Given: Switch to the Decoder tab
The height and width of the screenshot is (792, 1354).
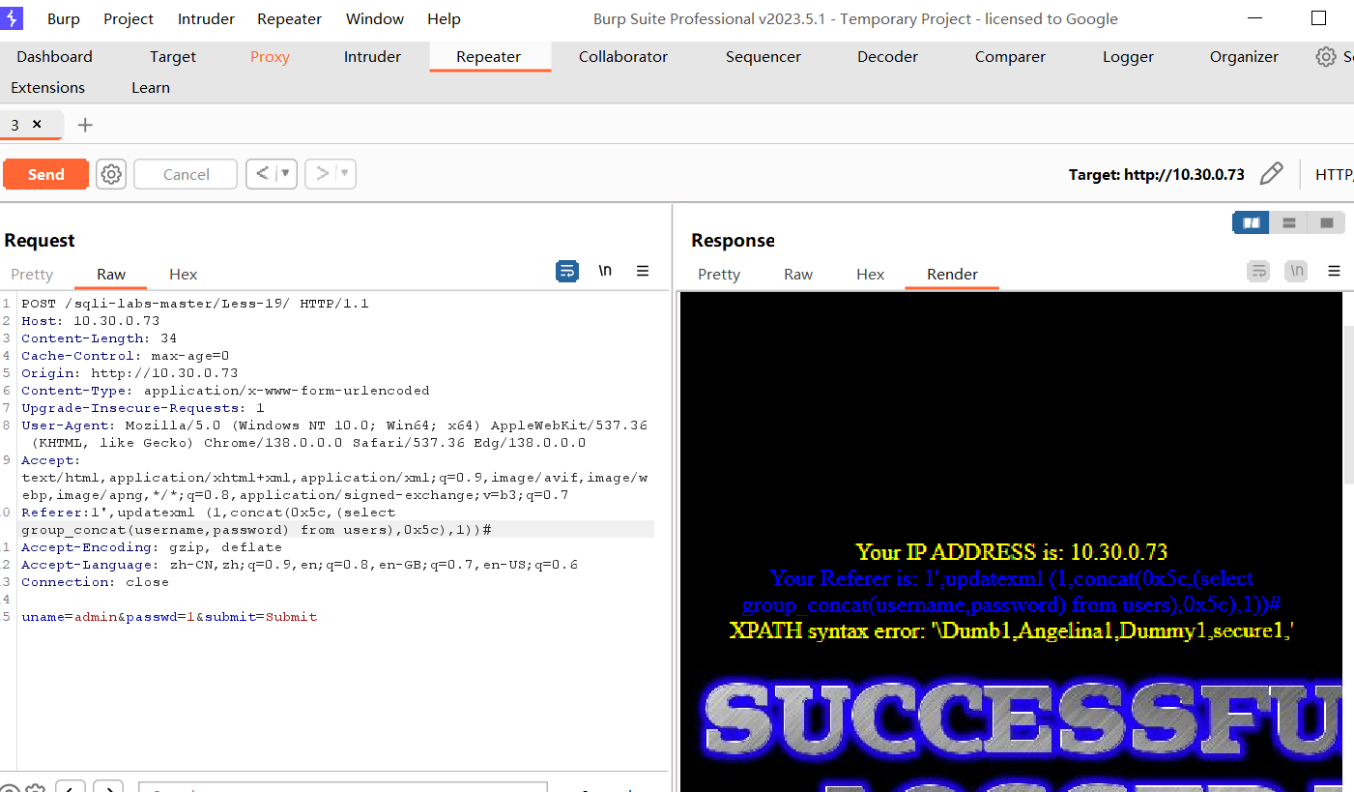Looking at the screenshot, I should point(887,57).
